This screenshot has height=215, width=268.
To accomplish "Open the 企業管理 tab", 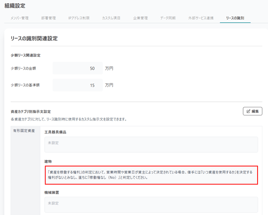I will pyautogui.click(x=140, y=18).
